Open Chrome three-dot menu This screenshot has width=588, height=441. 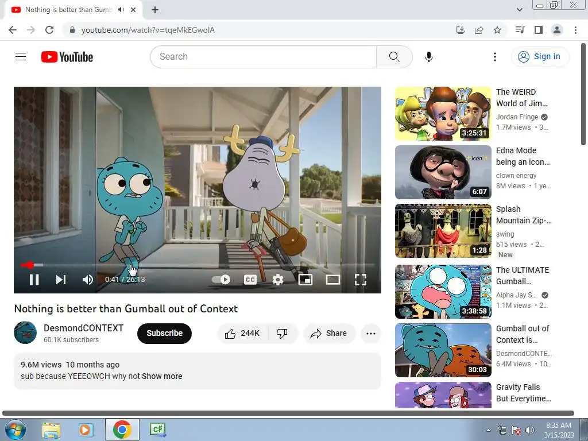575,30
